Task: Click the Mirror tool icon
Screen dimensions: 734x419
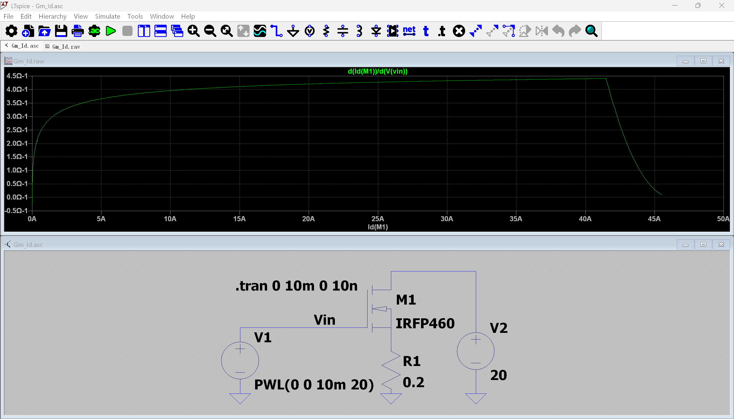Action: coord(542,31)
